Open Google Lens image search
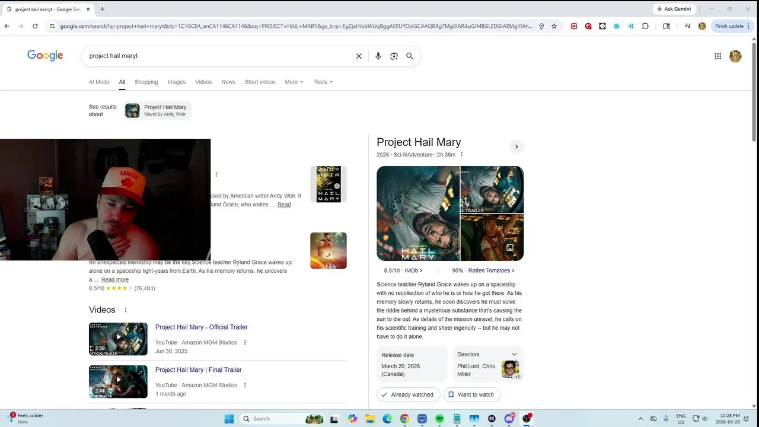759x427 pixels. point(394,56)
